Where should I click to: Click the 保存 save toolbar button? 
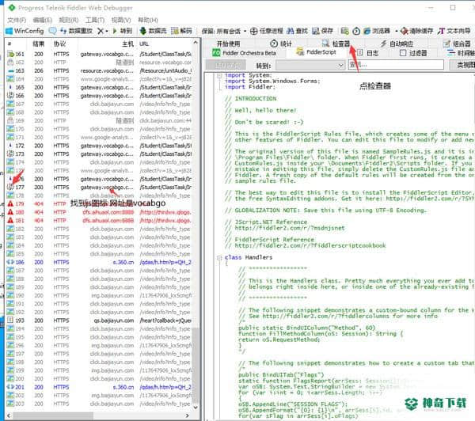(x=323, y=31)
